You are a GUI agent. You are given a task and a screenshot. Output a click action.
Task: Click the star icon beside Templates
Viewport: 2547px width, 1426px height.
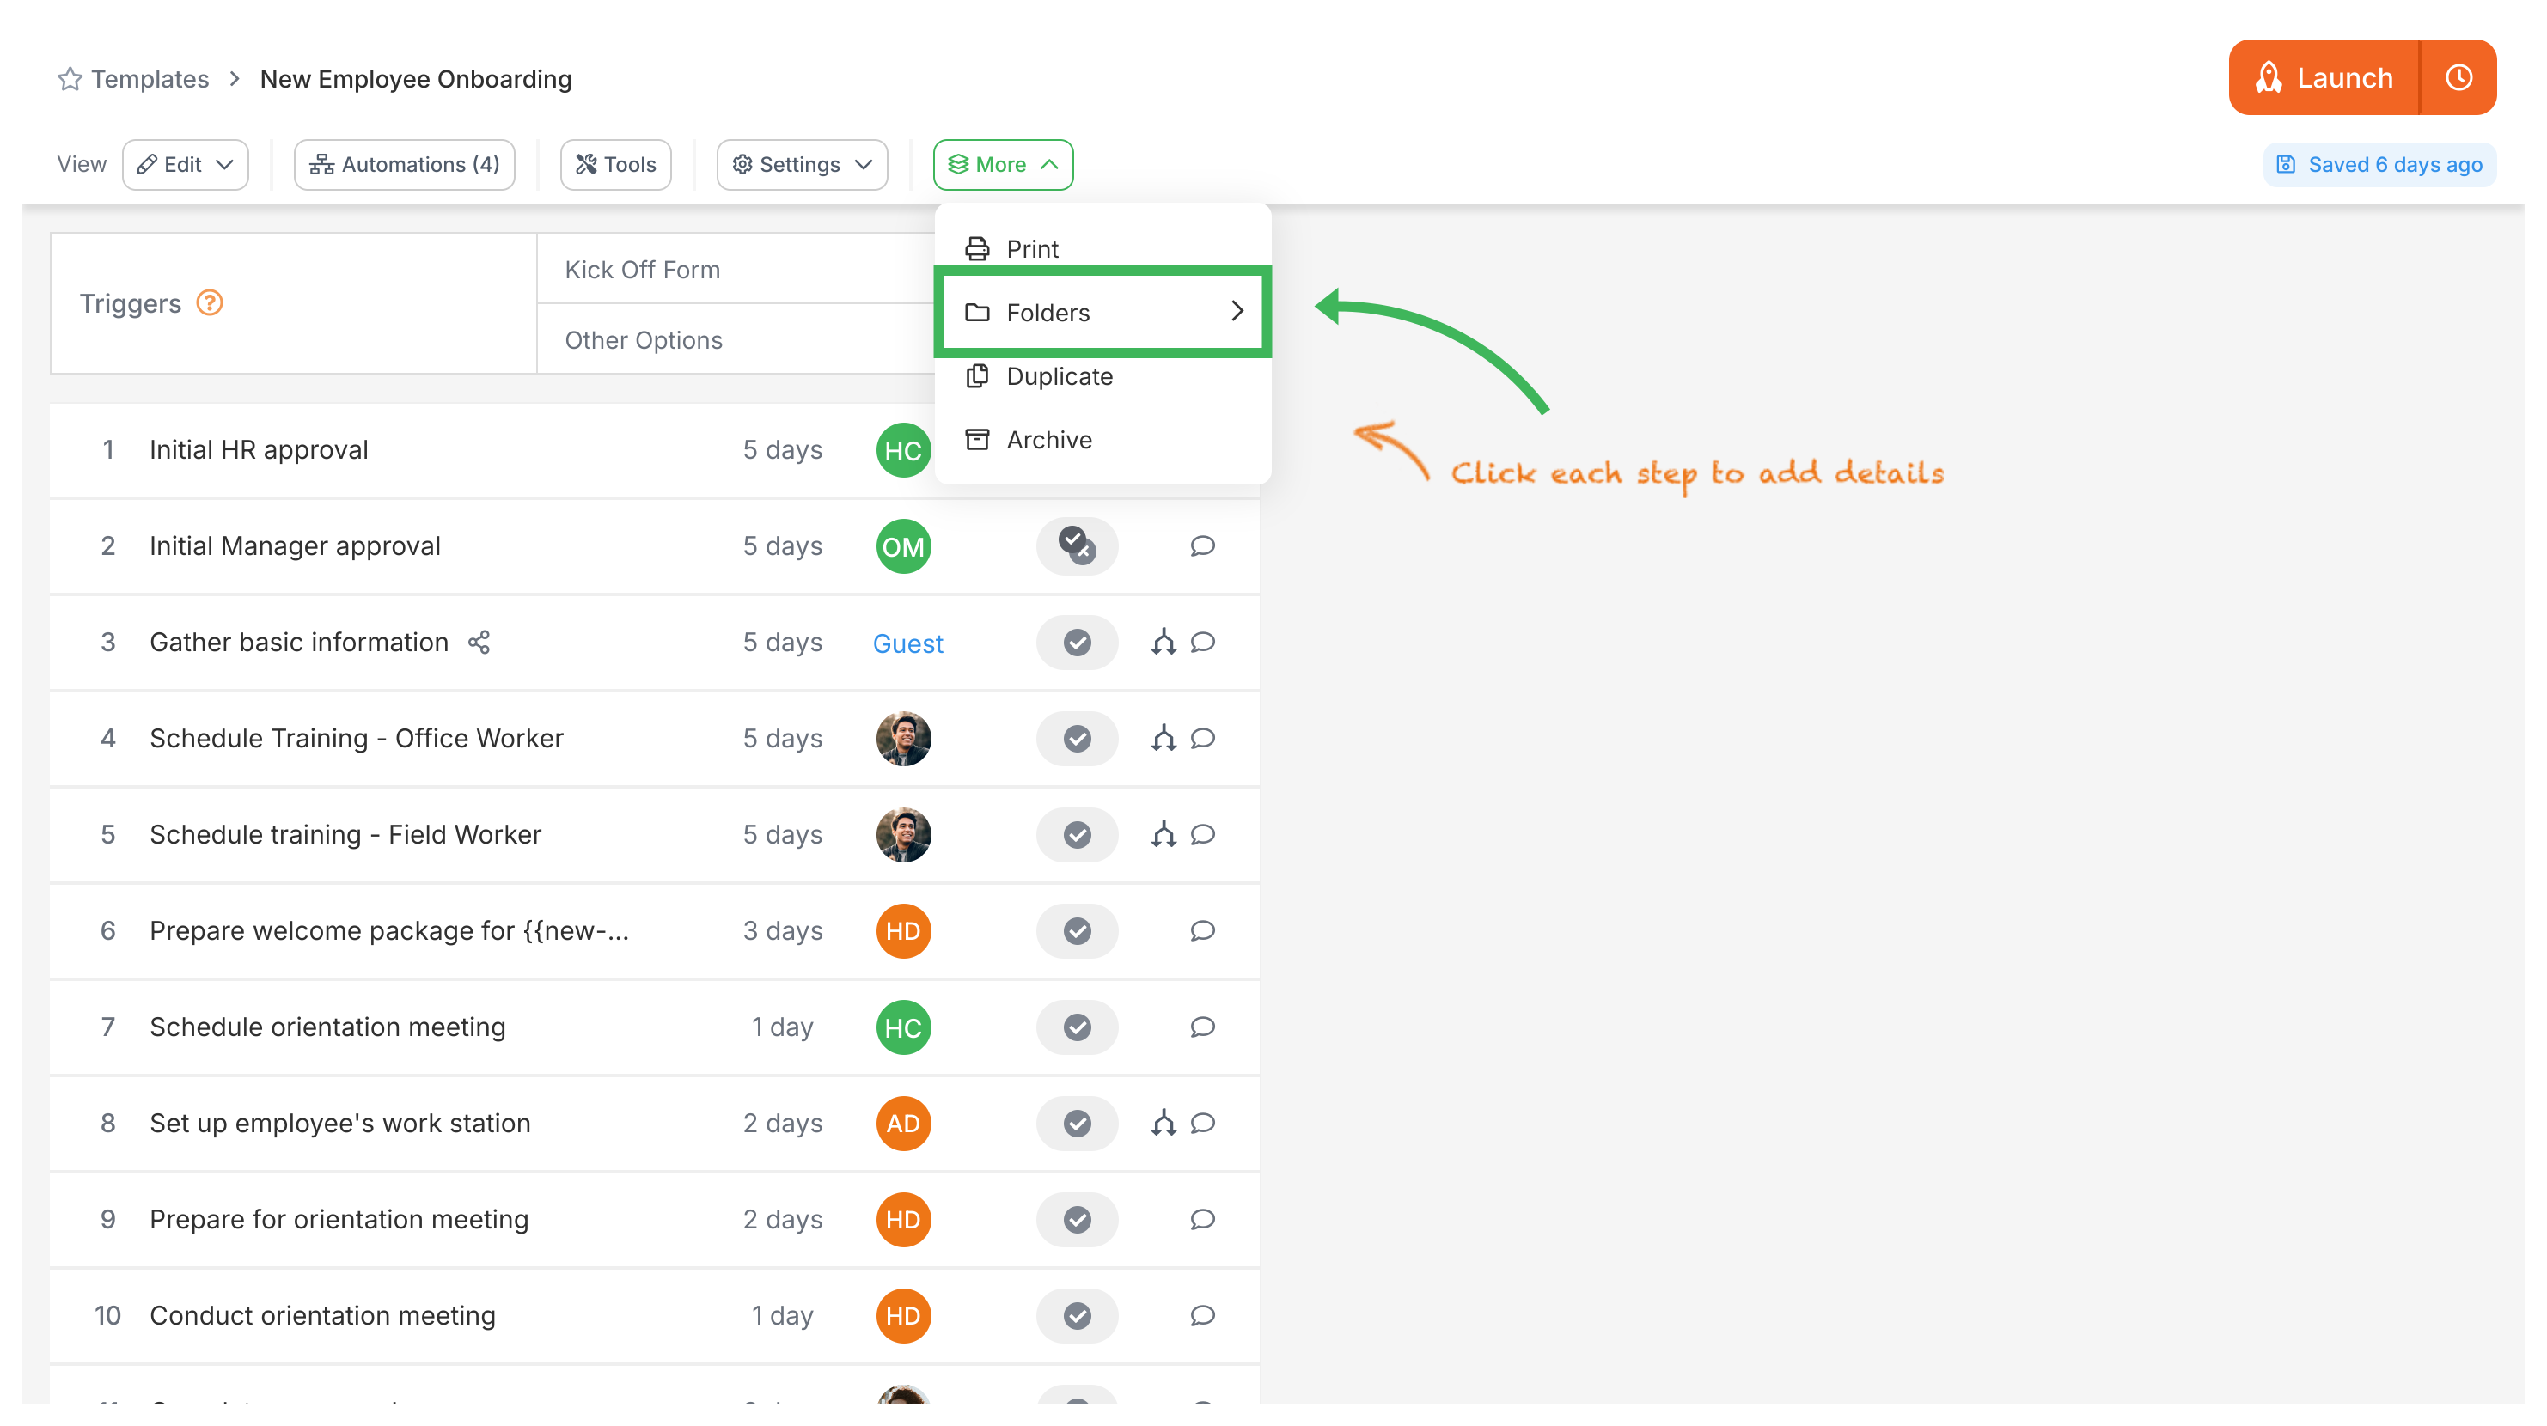(70, 79)
